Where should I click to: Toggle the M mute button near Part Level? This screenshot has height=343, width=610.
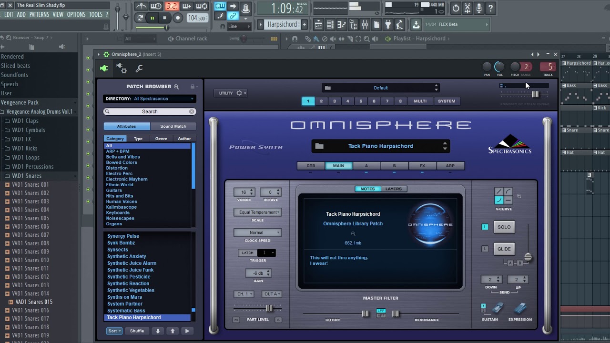(x=236, y=320)
